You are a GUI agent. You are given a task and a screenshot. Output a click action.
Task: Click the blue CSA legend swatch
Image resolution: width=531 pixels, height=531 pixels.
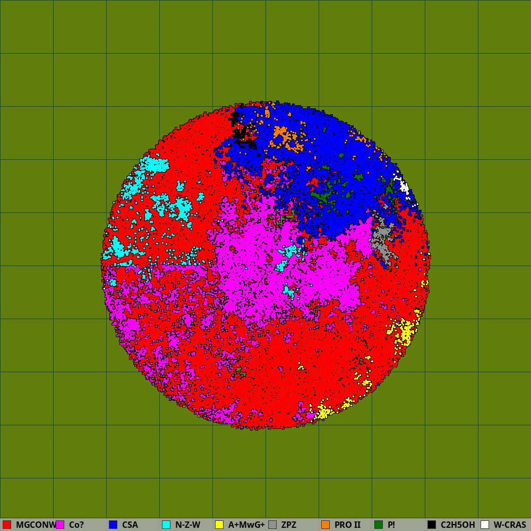coord(113,525)
